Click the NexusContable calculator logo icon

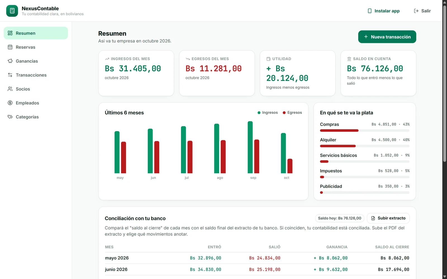click(x=12, y=11)
